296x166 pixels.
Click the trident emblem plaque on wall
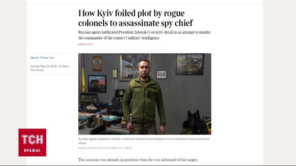97,64
